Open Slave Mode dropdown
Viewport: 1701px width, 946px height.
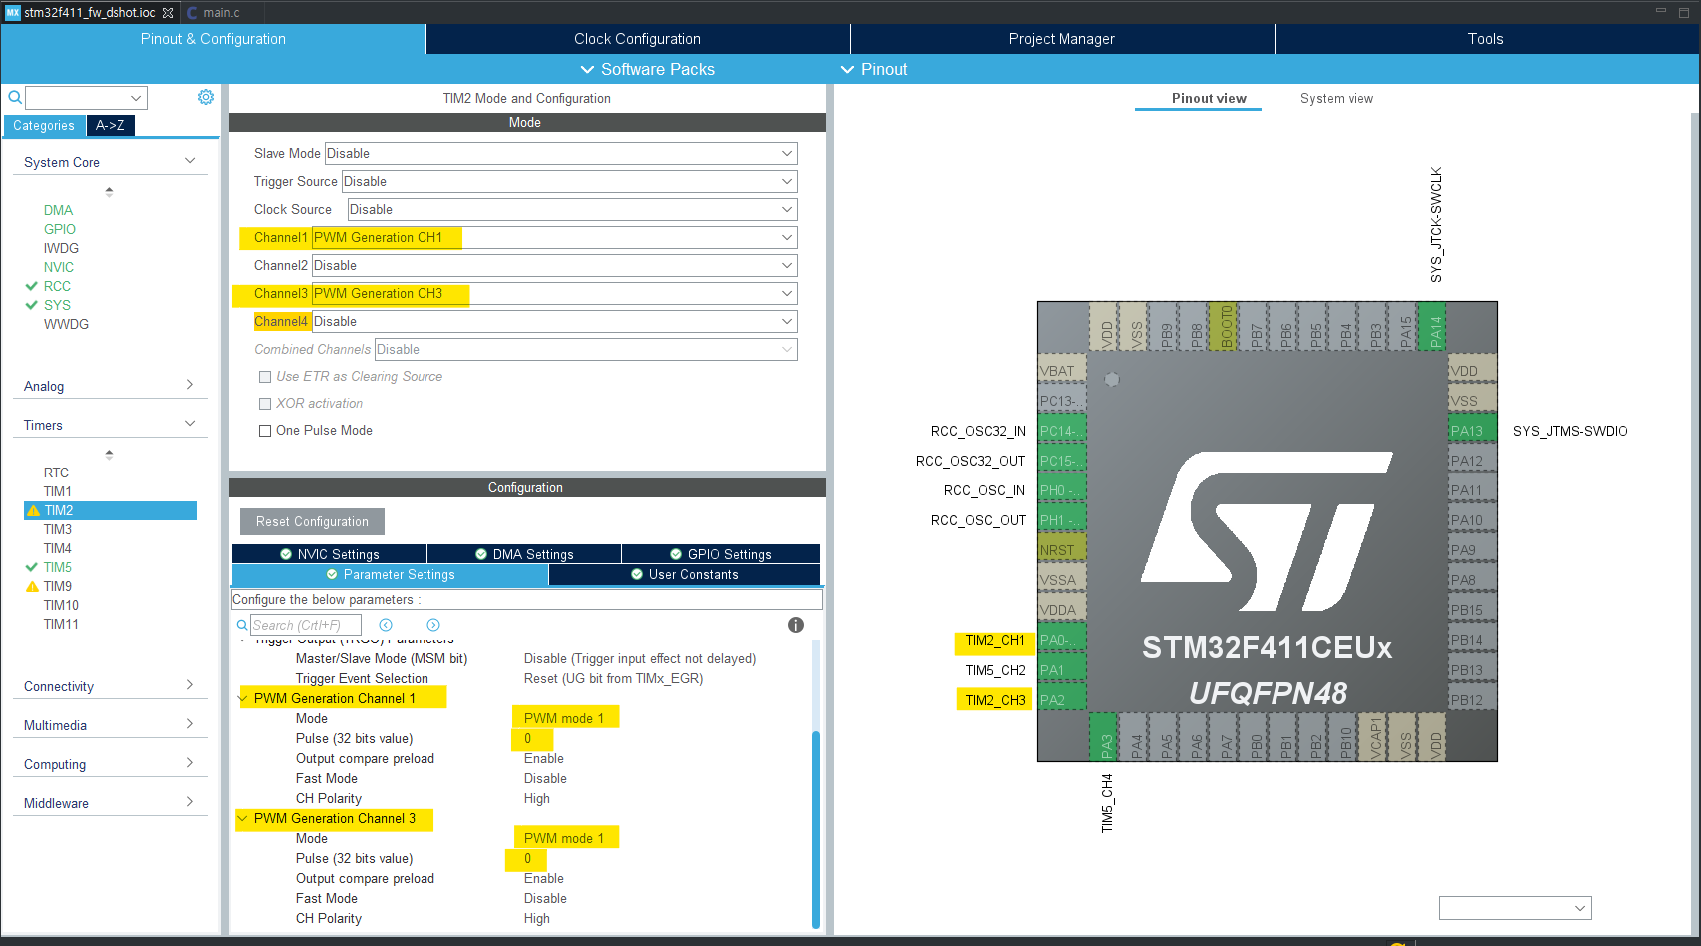tap(560, 153)
